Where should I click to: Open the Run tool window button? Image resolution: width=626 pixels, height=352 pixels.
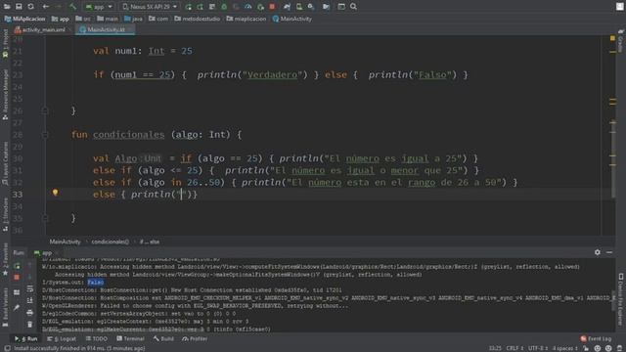[26, 338]
